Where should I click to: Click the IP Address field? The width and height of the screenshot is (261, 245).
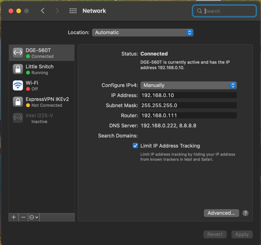[188, 95]
